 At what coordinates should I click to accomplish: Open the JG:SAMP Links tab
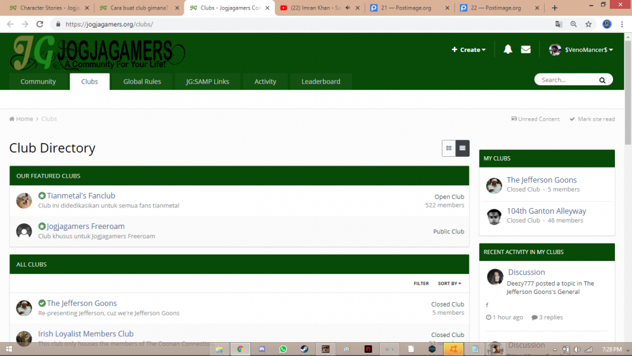point(207,82)
